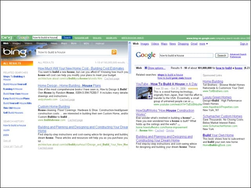
Task: Click the small bing logo in green bar
Action: pos(7,38)
